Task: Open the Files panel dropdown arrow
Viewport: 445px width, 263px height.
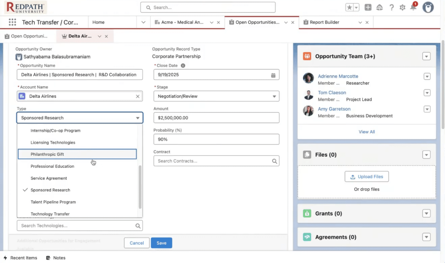Action: click(427, 155)
